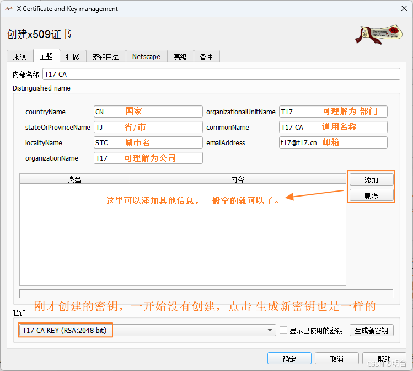Click the XCA app icon in title bar
The height and width of the screenshot is (371, 413).
[9, 9]
